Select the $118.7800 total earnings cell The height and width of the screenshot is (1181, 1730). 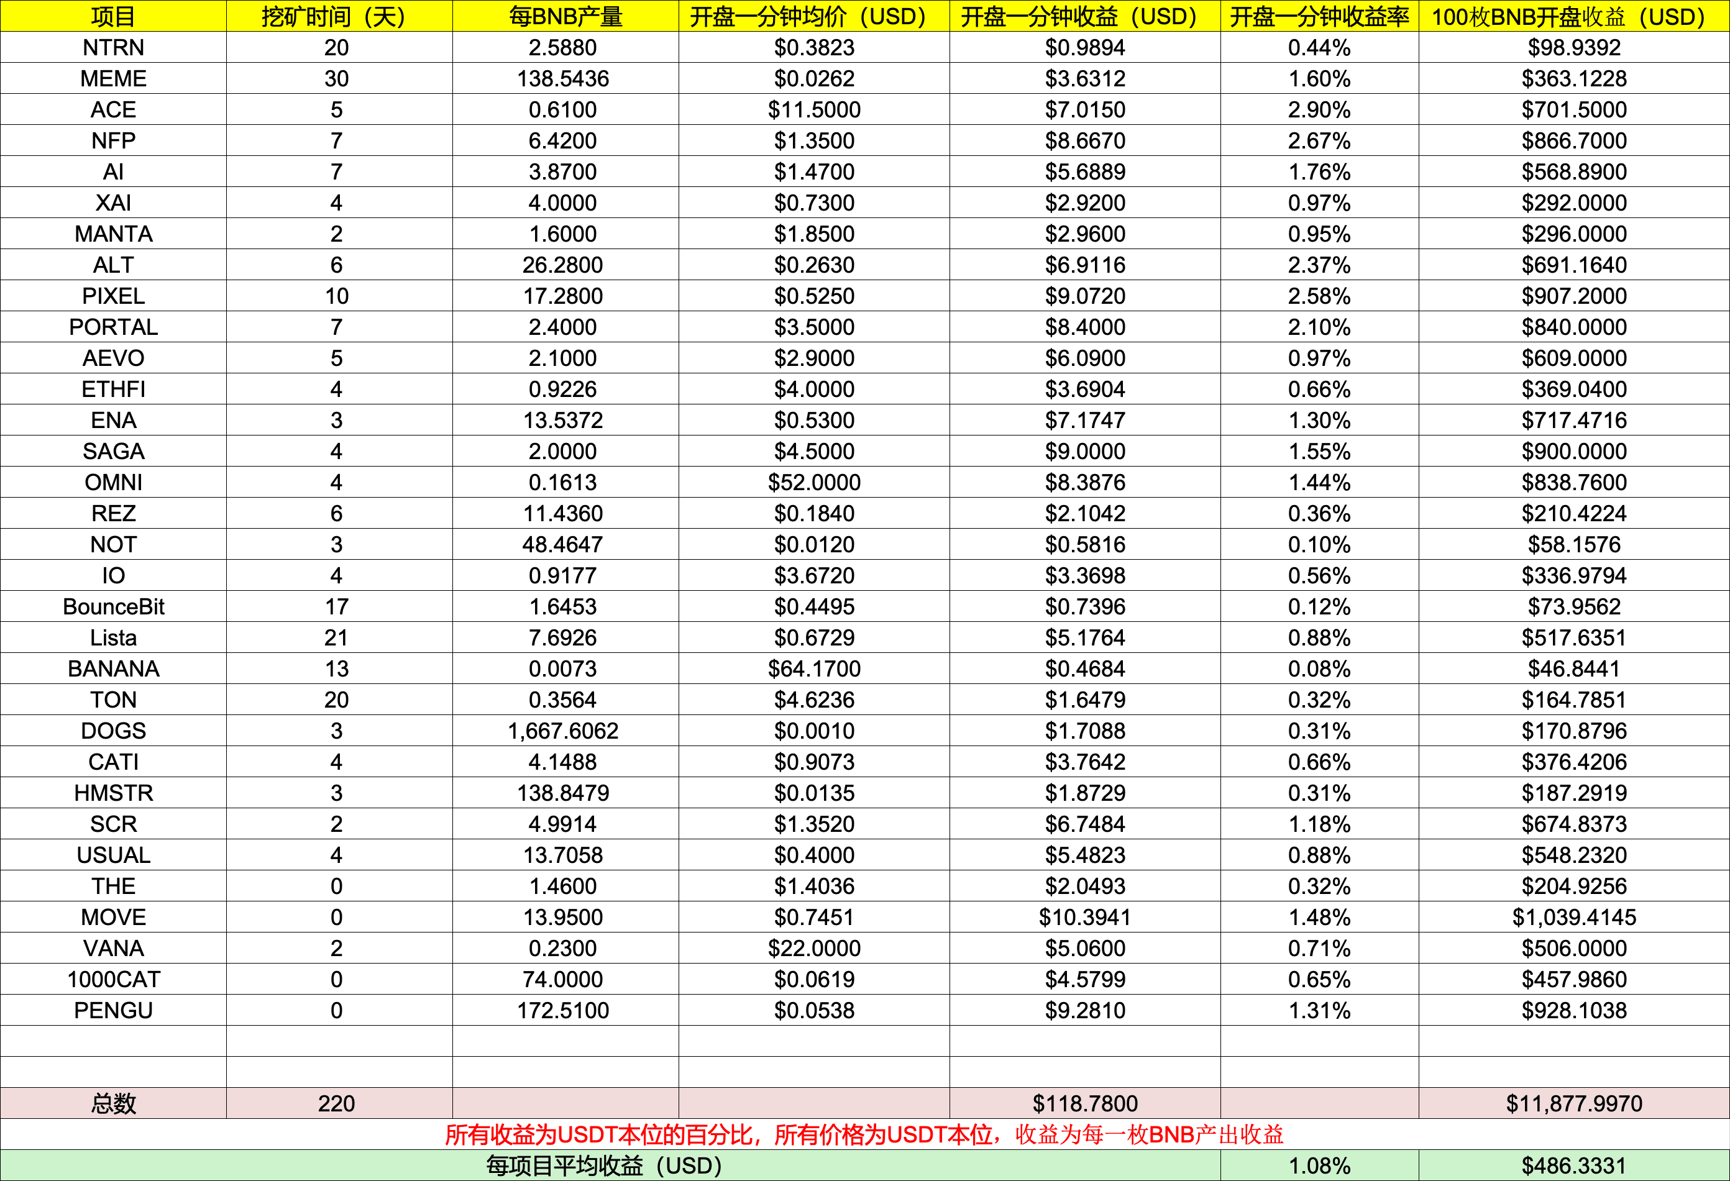point(1084,1103)
